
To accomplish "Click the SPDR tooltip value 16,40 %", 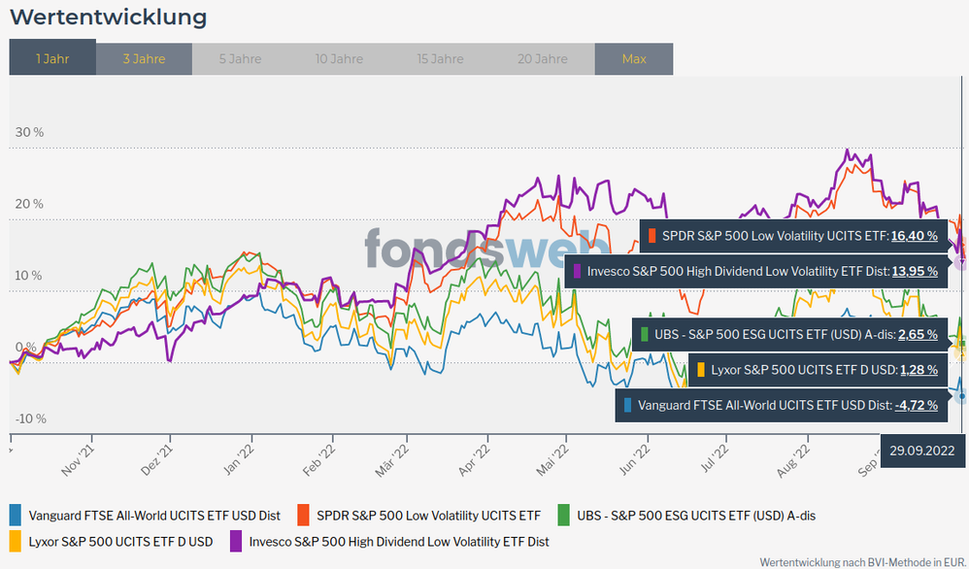I will (x=914, y=236).
